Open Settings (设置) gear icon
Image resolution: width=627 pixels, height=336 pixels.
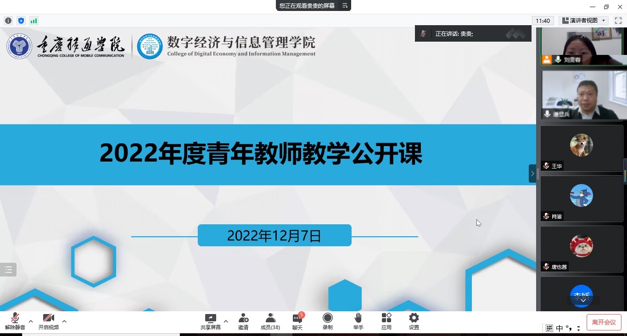pos(414,319)
